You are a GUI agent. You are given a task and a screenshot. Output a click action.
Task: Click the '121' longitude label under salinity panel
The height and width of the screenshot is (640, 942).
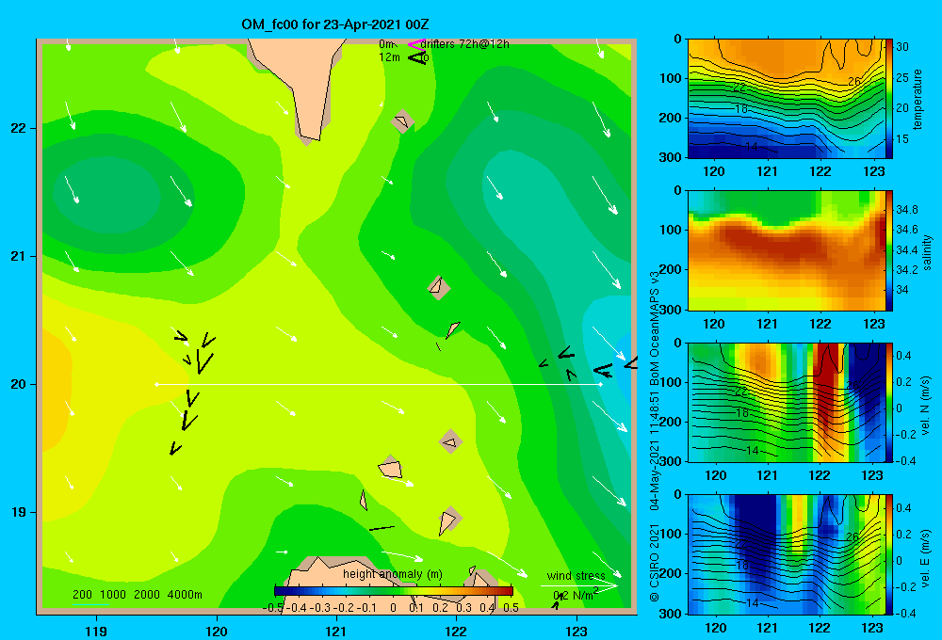(767, 324)
